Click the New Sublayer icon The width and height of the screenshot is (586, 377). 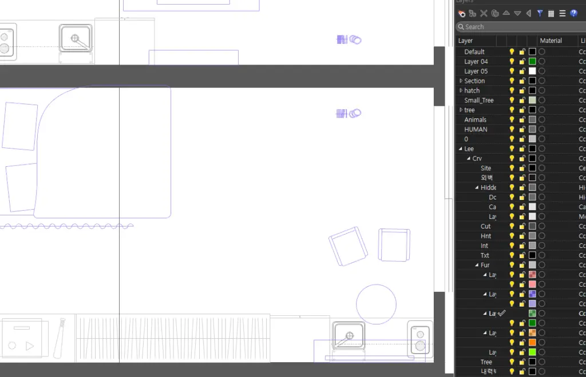pos(473,14)
